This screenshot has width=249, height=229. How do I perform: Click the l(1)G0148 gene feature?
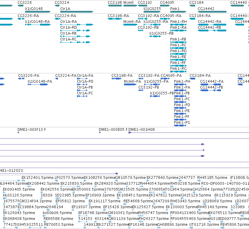point(38,12)
